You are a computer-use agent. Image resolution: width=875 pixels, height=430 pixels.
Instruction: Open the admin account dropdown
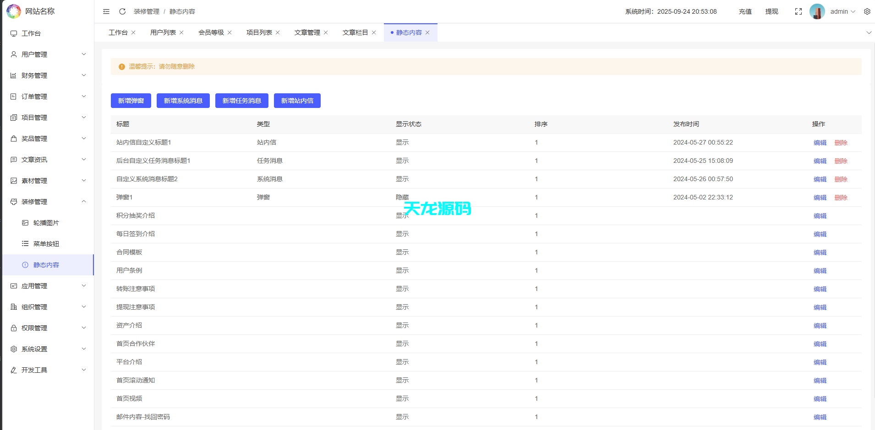coord(842,11)
